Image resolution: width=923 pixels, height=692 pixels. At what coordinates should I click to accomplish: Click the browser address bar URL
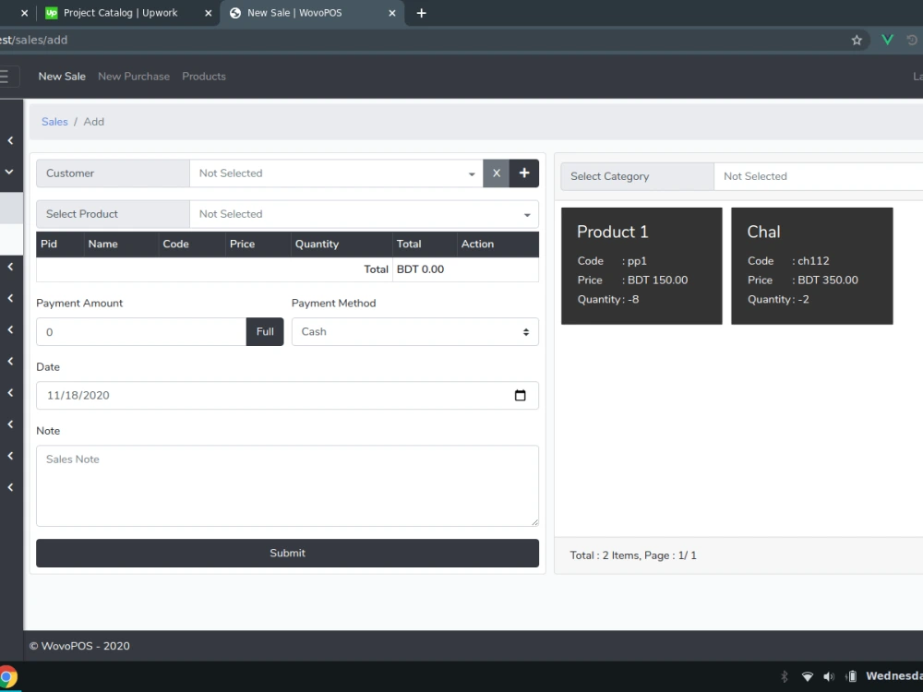pyautogui.click(x=34, y=40)
